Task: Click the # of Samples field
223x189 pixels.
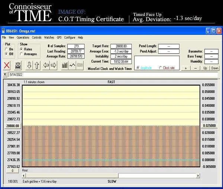Action: 76,46
